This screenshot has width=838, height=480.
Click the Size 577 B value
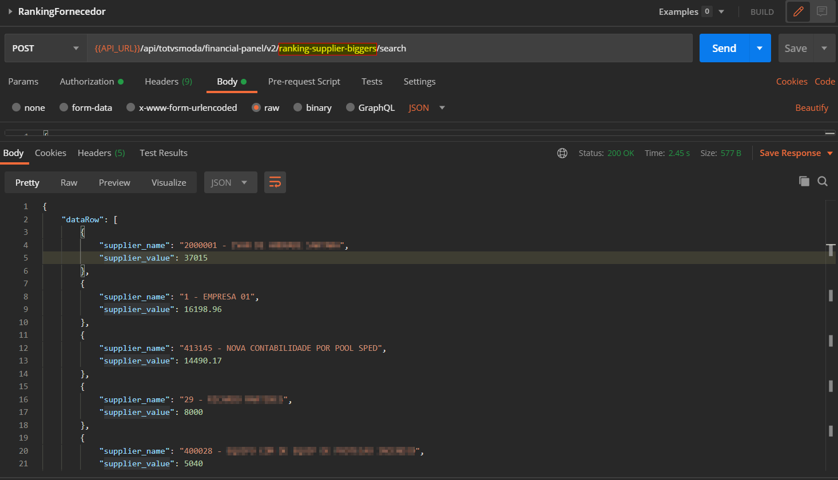tap(731, 153)
